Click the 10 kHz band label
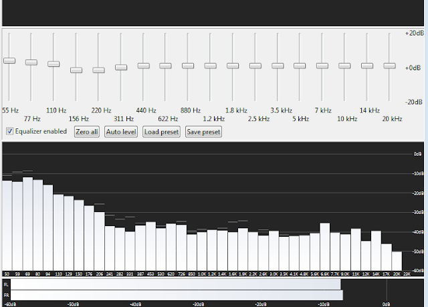 click(347, 119)
